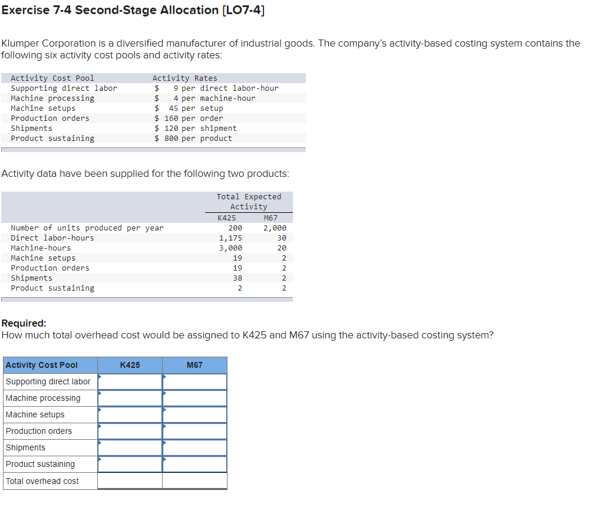This screenshot has width=597, height=517.
Task: Click M67 field in Machine setups row
Action: [194, 414]
